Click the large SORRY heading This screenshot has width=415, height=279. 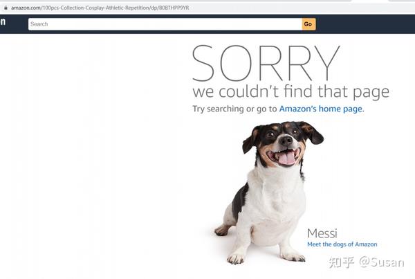(x=266, y=63)
